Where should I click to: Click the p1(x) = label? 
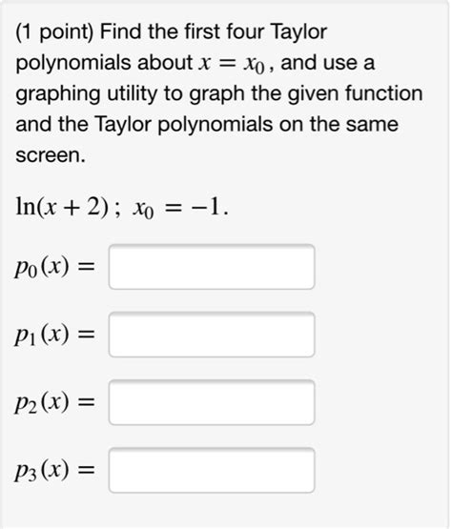[54, 336]
